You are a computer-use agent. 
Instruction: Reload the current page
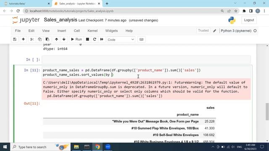[x=18, y=11]
